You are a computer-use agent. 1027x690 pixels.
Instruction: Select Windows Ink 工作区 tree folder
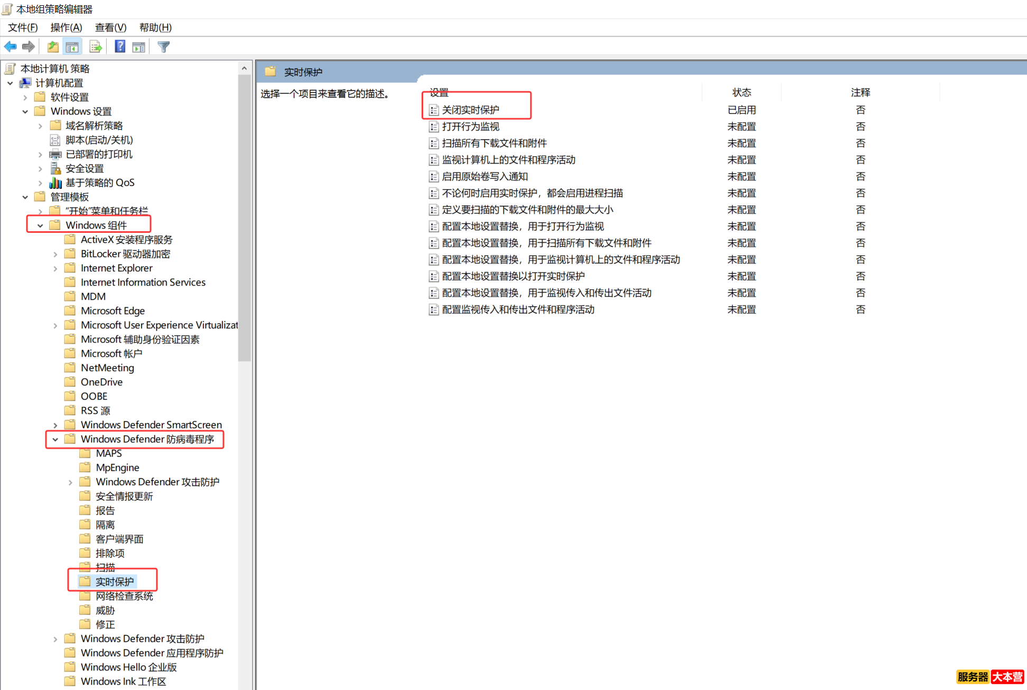click(123, 682)
